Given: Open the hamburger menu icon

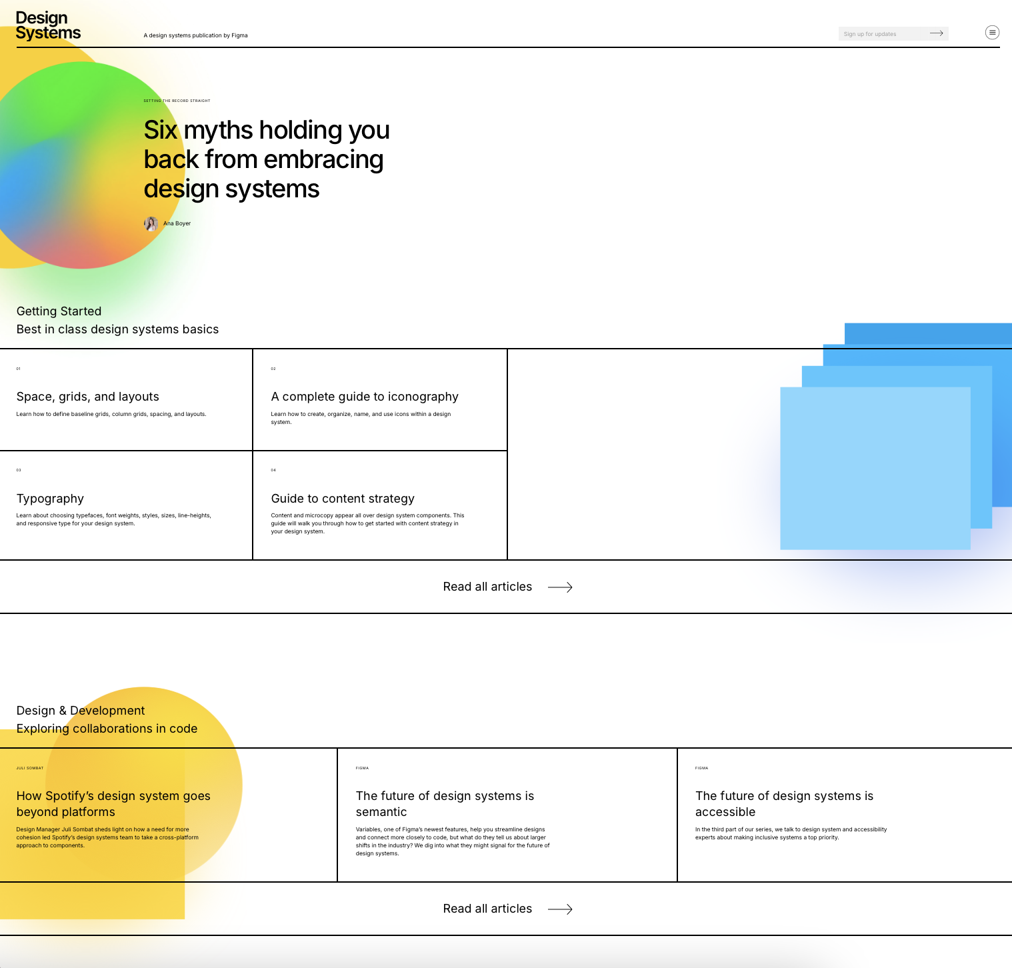Looking at the screenshot, I should click(992, 32).
